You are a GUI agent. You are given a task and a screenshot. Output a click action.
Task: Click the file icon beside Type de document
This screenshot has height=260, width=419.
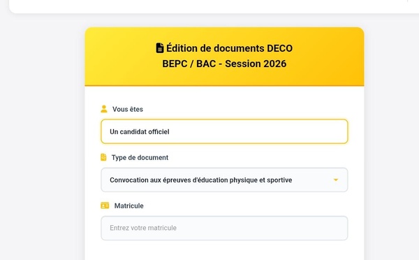click(x=103, y=157)
